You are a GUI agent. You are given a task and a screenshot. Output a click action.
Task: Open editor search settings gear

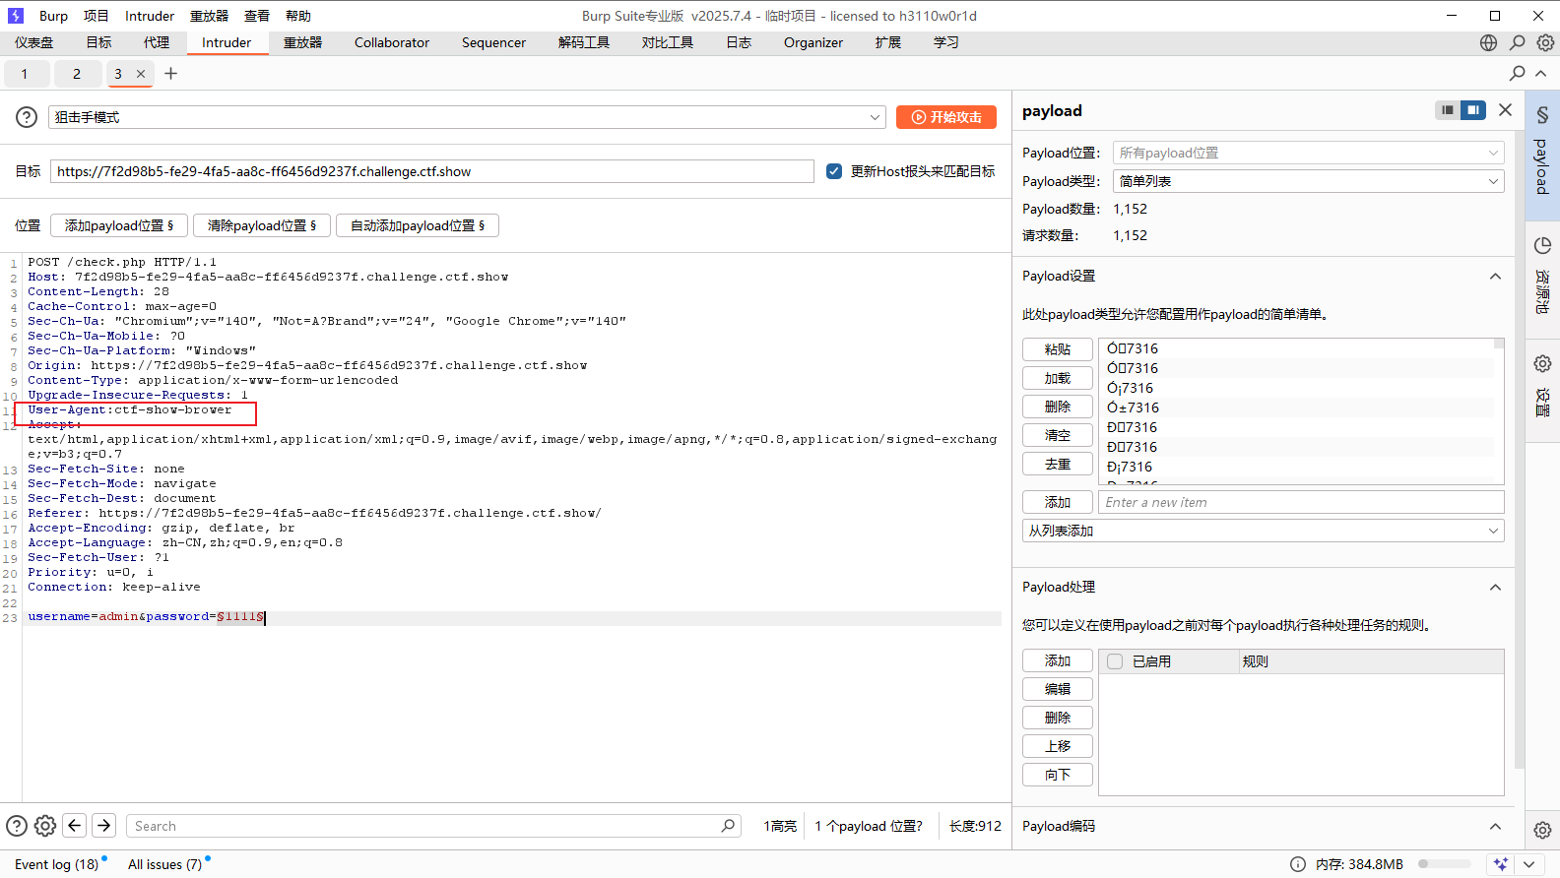45,826
